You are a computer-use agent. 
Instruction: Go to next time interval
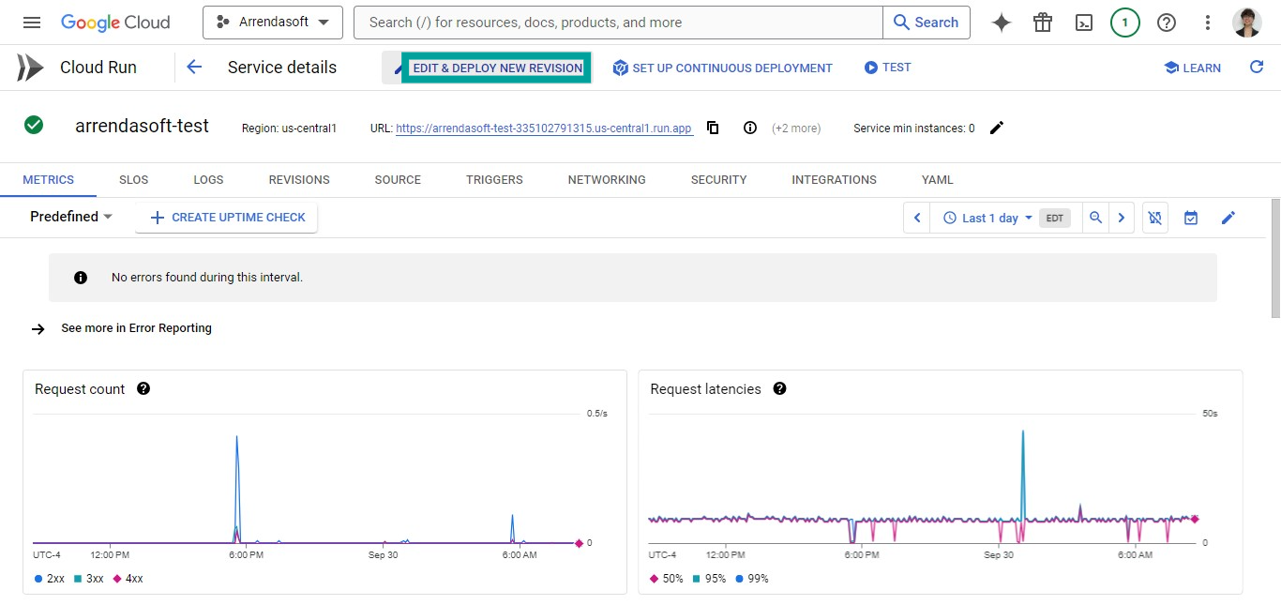point(1122,218)
